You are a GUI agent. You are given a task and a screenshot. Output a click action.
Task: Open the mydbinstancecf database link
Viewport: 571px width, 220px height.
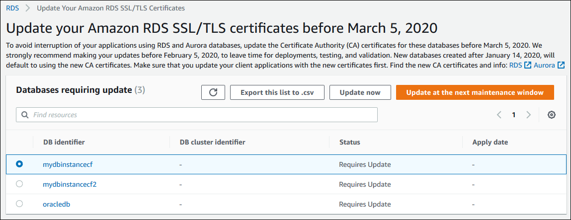coord(68,164)
